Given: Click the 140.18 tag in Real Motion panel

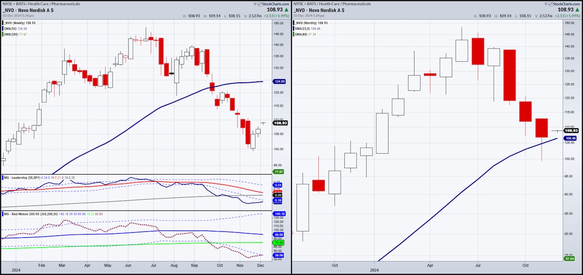Looking at the screenshot, I should coord(280,214).
